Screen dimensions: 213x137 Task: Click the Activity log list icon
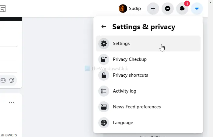click(104, 91)
